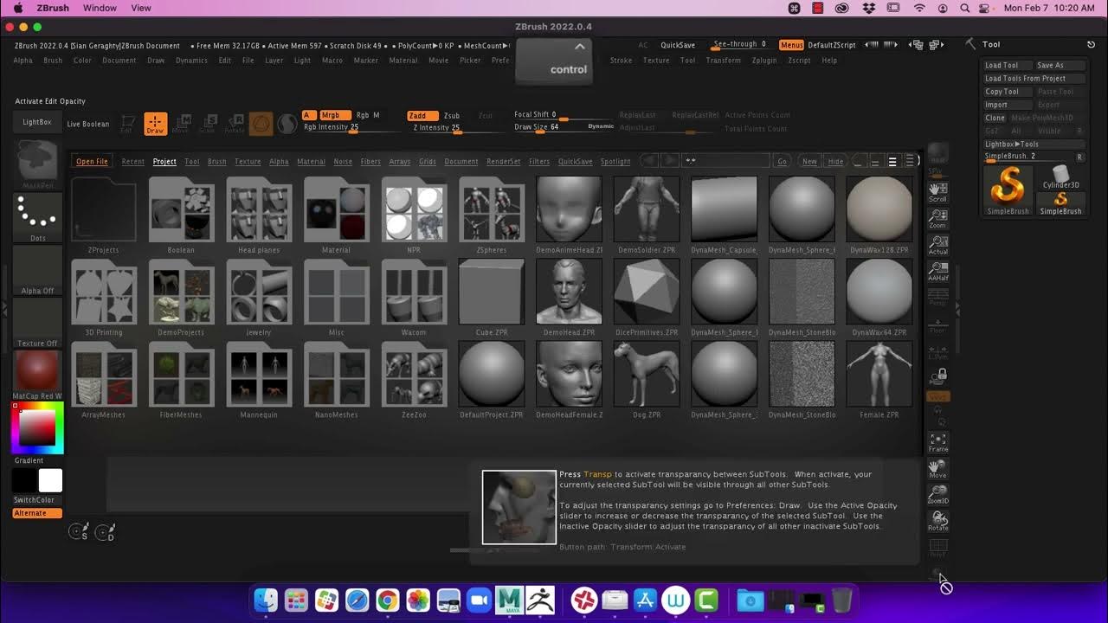Open the Alpha Off selector

[x=37, y=271]
